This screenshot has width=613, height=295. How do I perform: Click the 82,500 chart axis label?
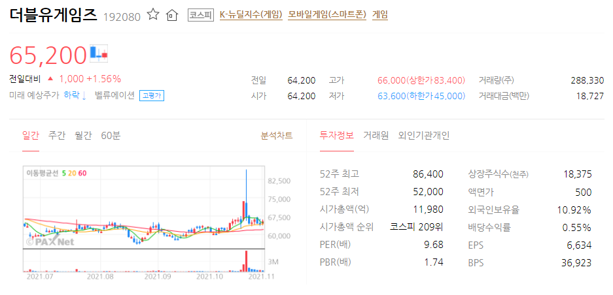[279, 181]
